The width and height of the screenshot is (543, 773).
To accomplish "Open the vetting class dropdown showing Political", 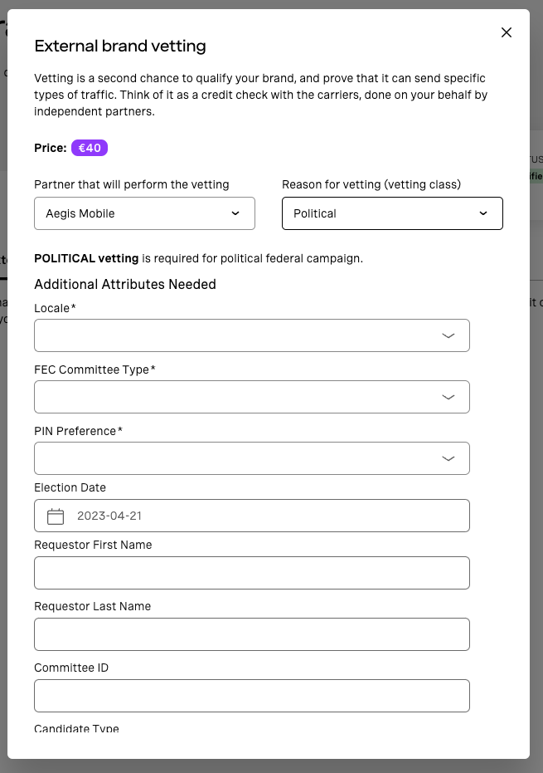I will pyautogui.click(x=392, y=213).
